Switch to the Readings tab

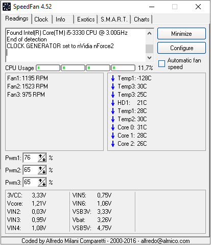pos(17,18)
